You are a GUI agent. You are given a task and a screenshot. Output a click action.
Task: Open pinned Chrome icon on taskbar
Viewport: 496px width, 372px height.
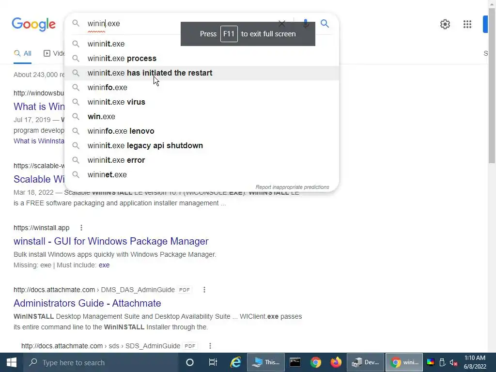(x=315, y=362)
